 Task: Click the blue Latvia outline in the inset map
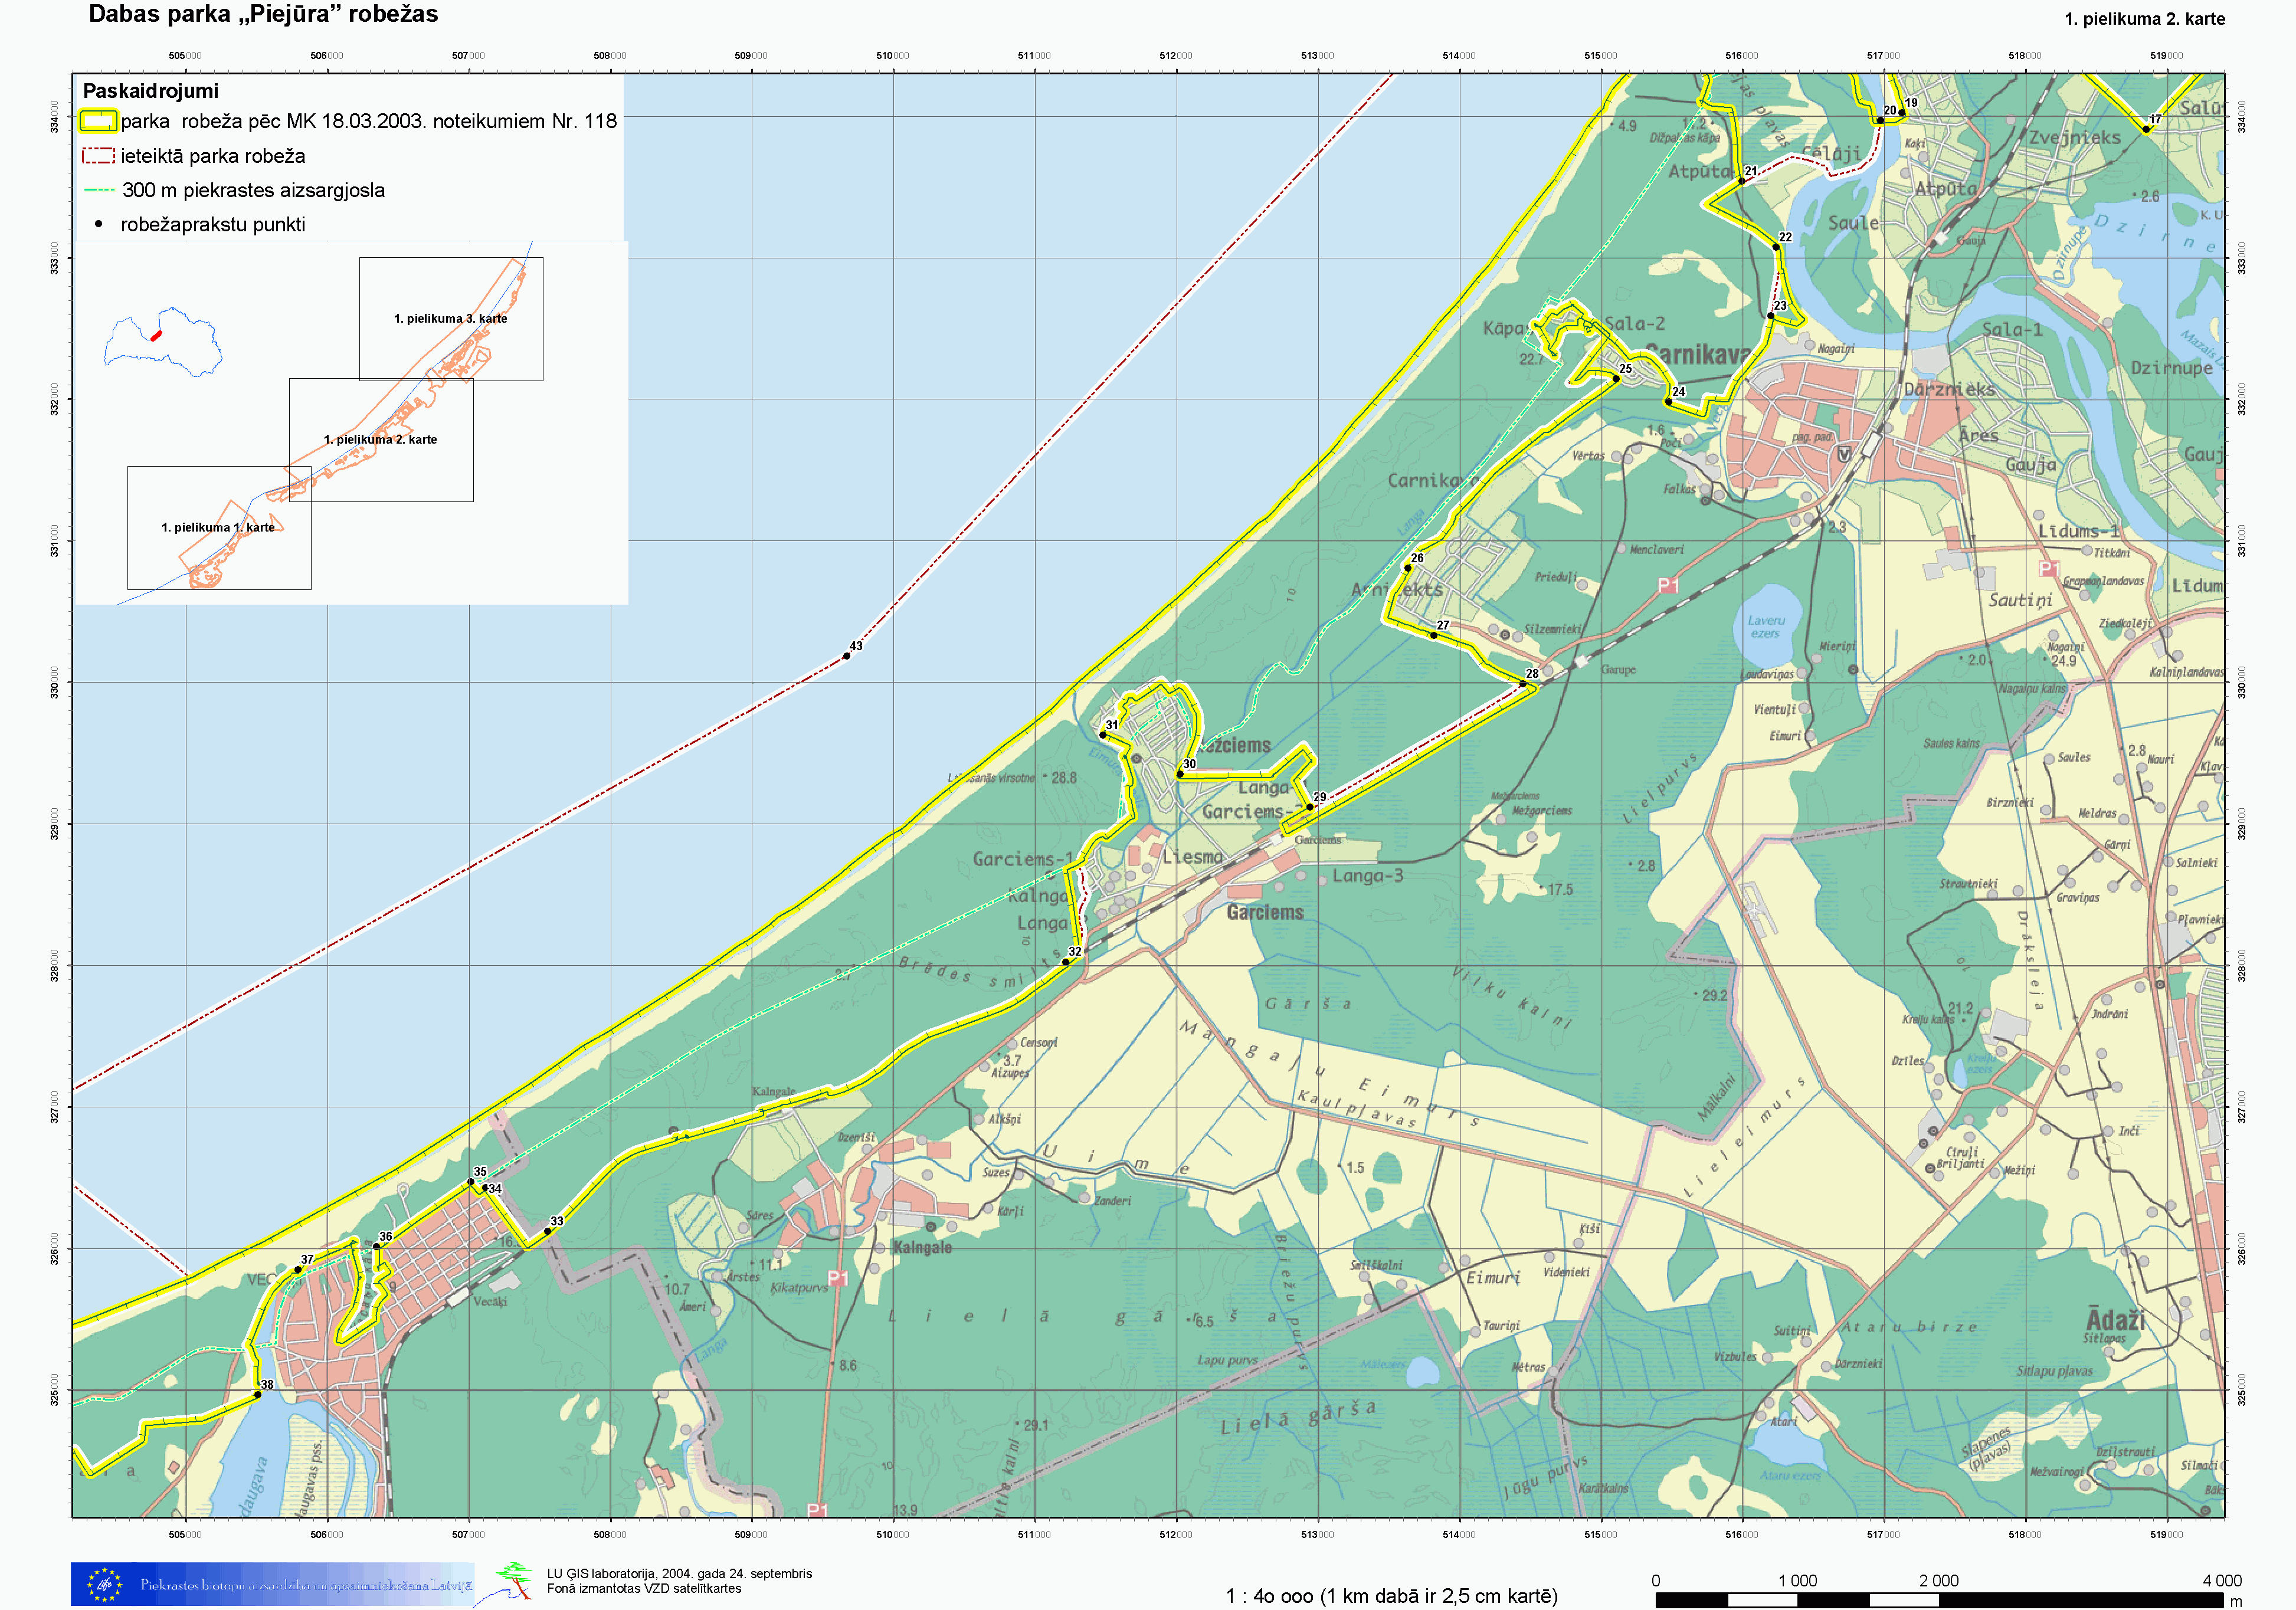coord(163,342)
